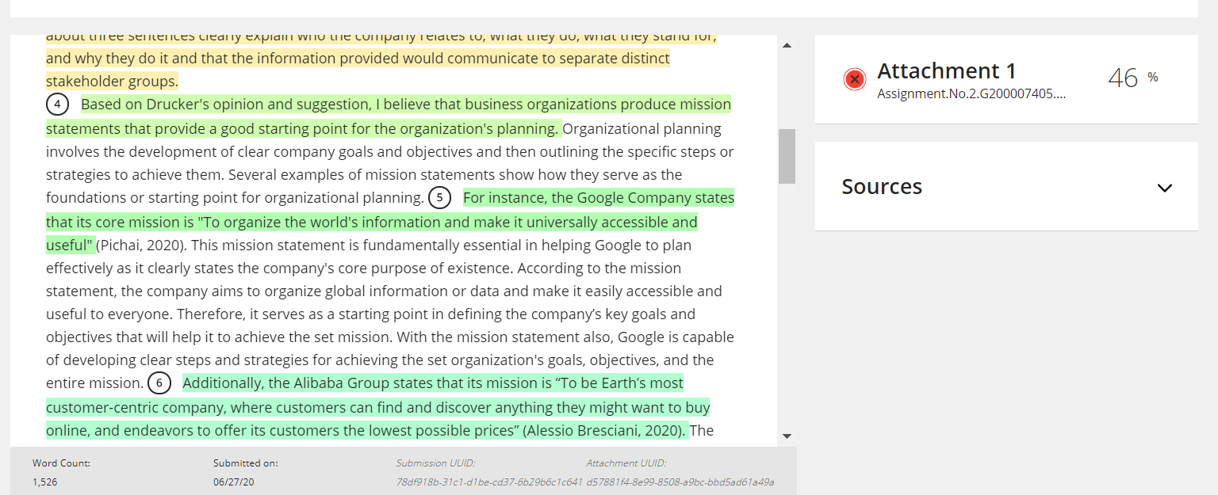Click the Attachment UUID label
Screen dimensions: 1218x495
coord(626,463)
